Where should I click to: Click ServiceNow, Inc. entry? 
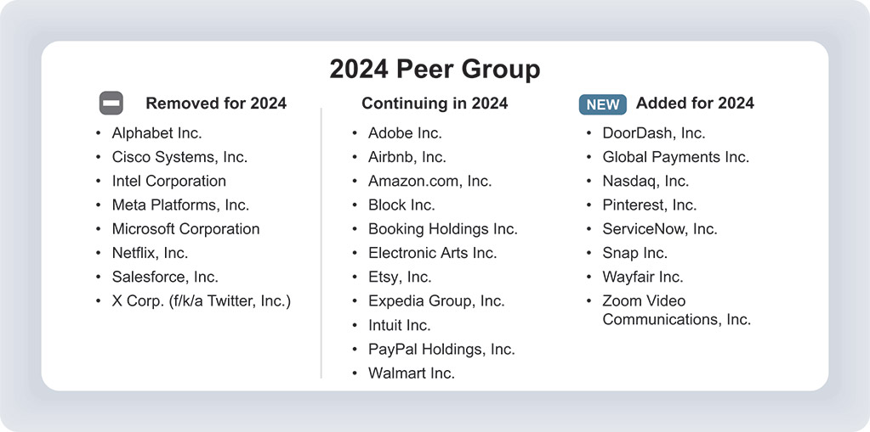click(x=660, y=229)
